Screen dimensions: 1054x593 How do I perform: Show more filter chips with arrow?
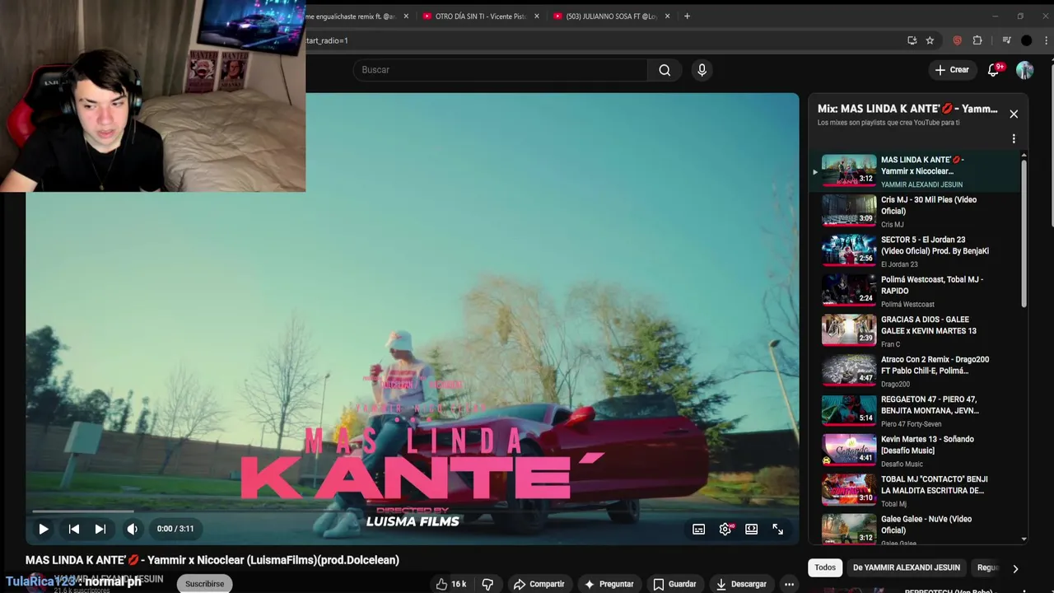click(x=1015, y=568)
